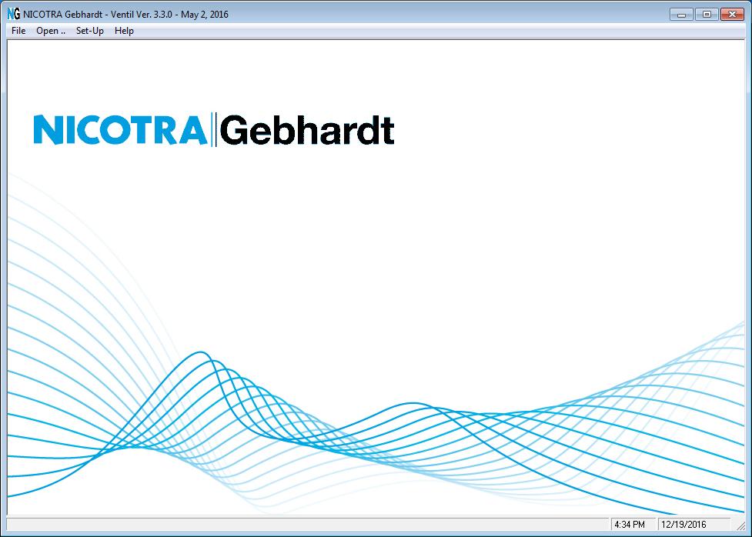
Task: Open the Set-Up menu
Action: (x=90, y=31)
